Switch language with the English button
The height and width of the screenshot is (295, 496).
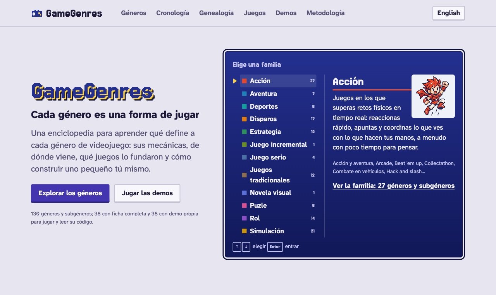[449, 13]
